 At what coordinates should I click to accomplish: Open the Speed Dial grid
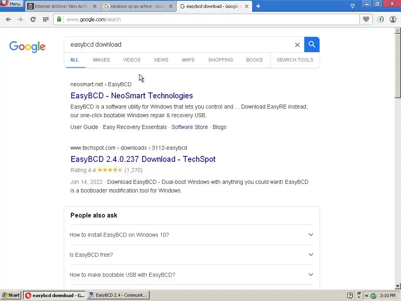click(x=46, y=20)
